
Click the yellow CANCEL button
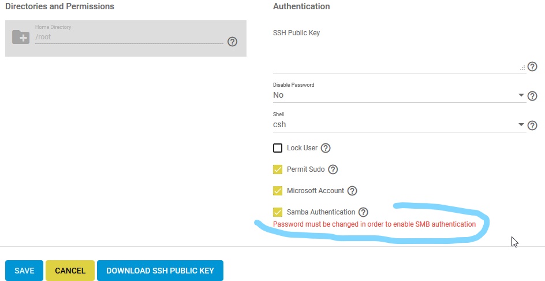coord(70,271)
